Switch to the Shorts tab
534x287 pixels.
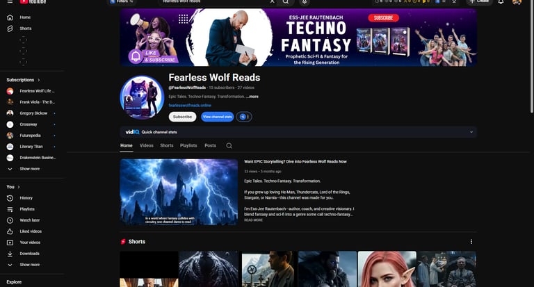167,145
